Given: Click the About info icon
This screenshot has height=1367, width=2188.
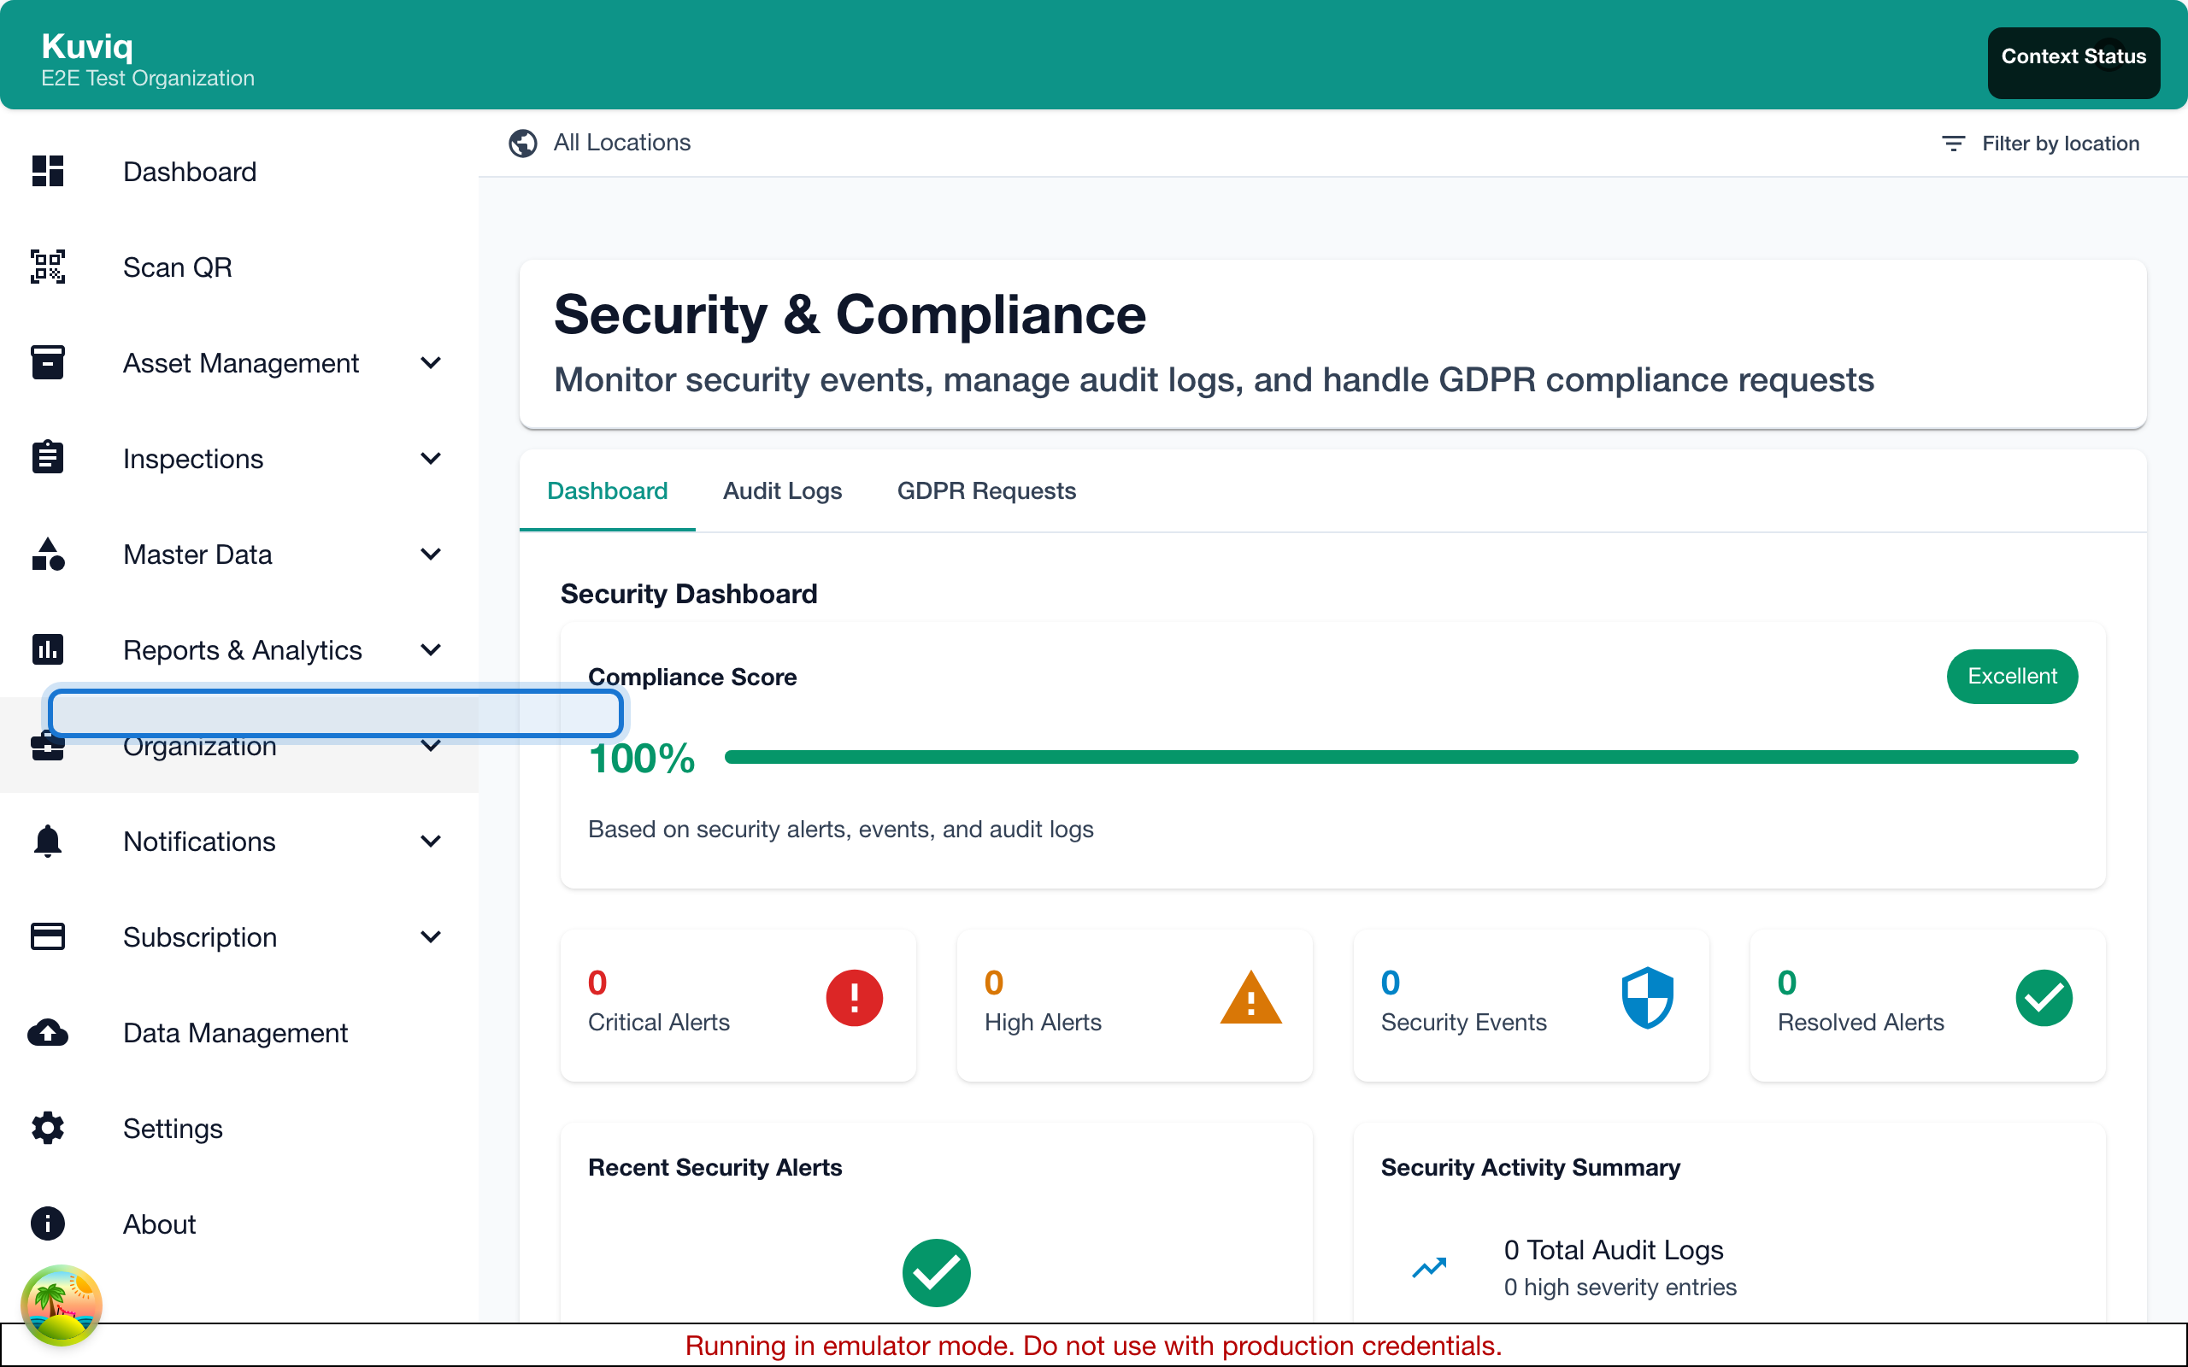Looking at the screenshot, I should coord(47,1223).
